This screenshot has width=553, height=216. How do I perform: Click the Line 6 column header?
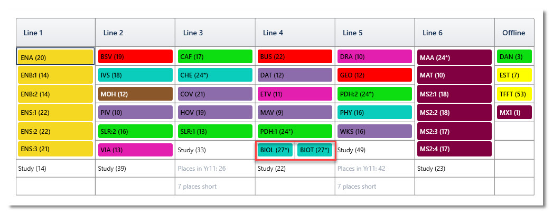click(455, 33)
